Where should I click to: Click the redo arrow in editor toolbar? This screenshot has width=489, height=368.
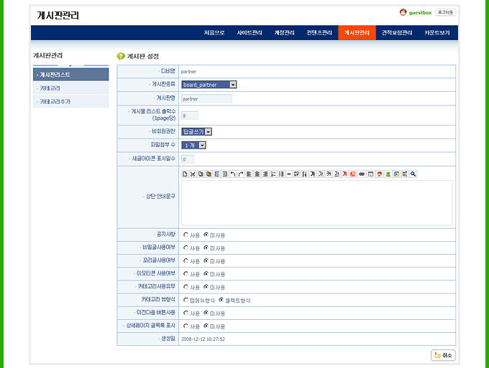click(240, 174)
